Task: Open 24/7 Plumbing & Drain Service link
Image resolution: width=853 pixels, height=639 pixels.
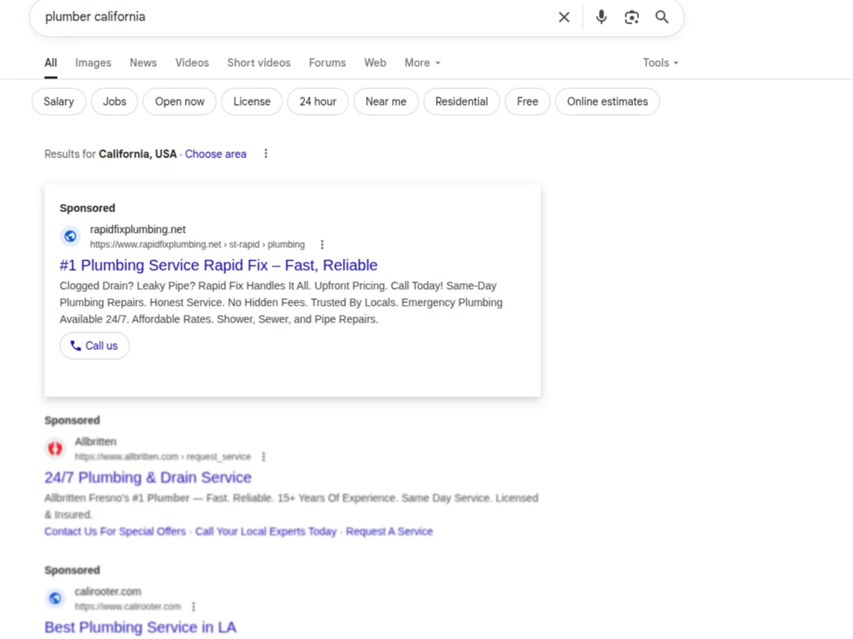Action: click(148, 478)
